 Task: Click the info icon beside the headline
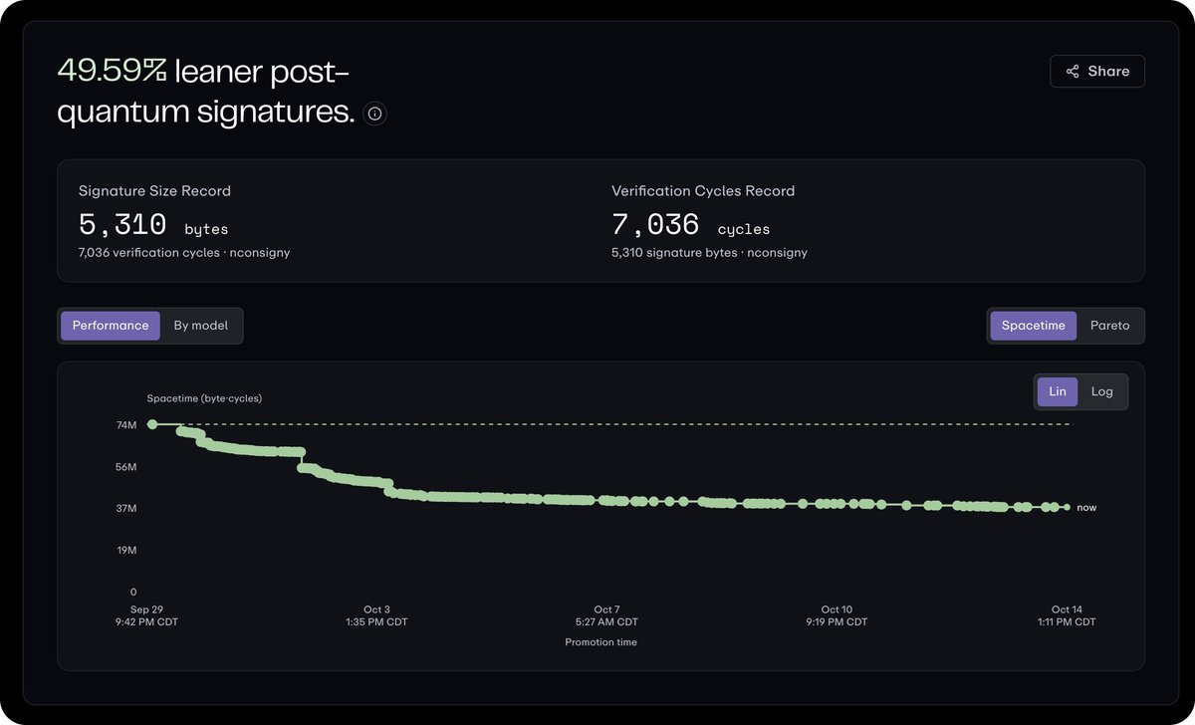(374, 115)
